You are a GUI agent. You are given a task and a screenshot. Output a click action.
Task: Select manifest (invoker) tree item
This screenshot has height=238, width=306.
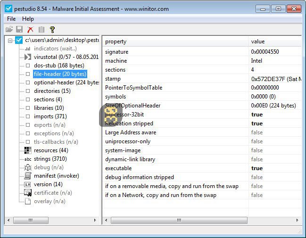57,176
